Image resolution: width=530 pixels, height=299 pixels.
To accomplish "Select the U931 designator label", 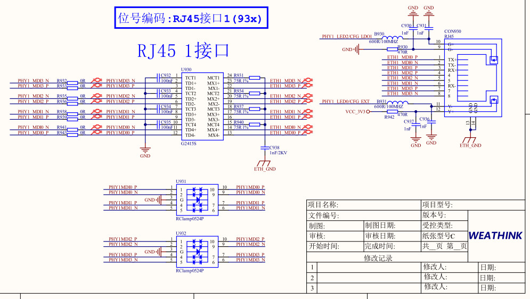I will coord(181,181).
